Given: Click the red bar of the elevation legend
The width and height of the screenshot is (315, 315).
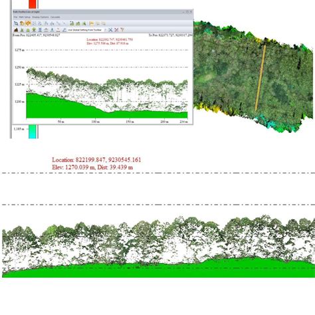Looking at the screenshot, I should click(33, 4).
